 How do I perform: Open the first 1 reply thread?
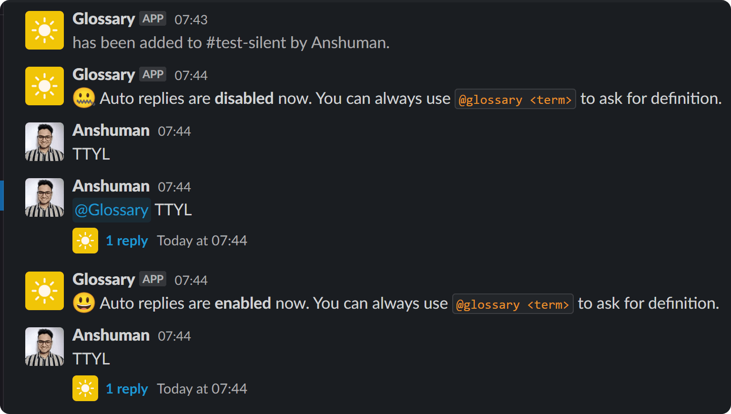tap(127, 241)
